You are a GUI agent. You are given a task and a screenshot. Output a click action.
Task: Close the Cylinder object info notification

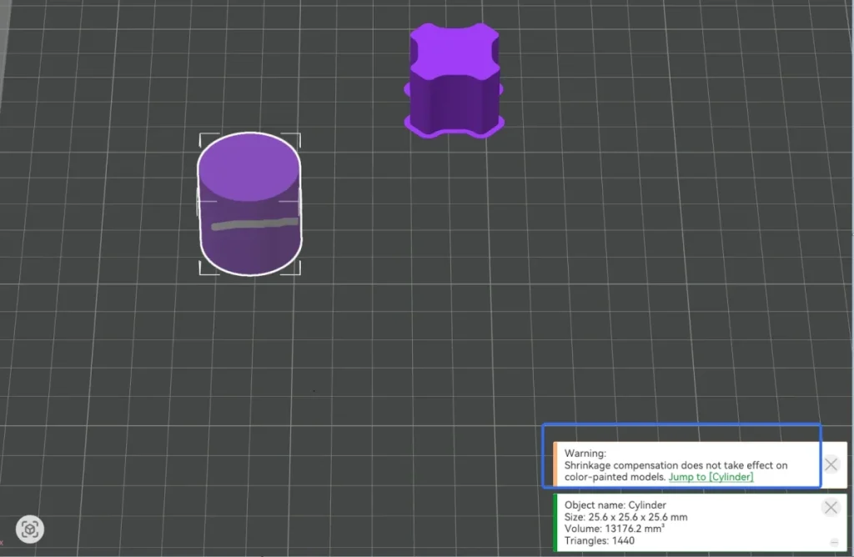[x=831, y=508]
